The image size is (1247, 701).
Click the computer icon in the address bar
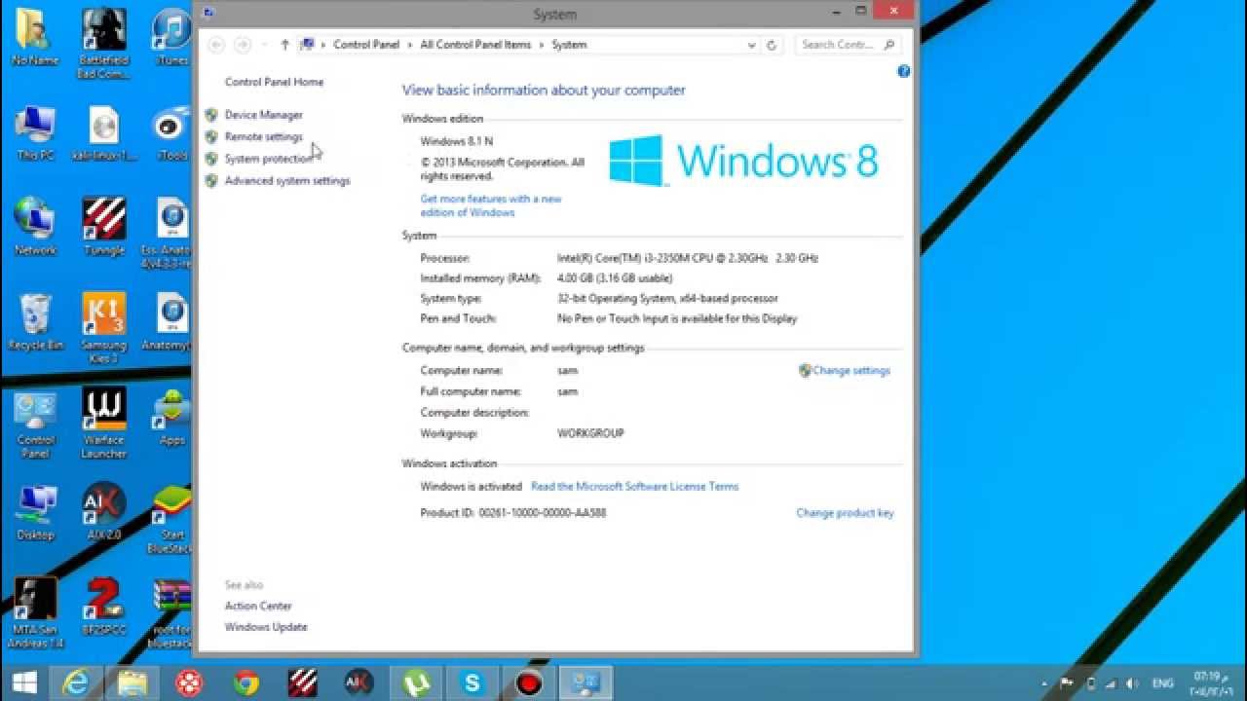pyautogui.click(x=308, y=45)
